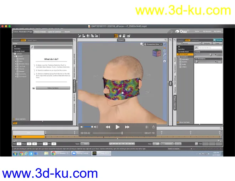Click the share icon in the video player

coord(153,127)
